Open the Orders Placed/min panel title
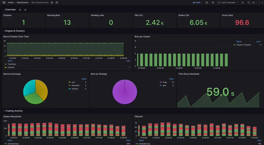This screenshot has height=145, width=264. [12, 116]
